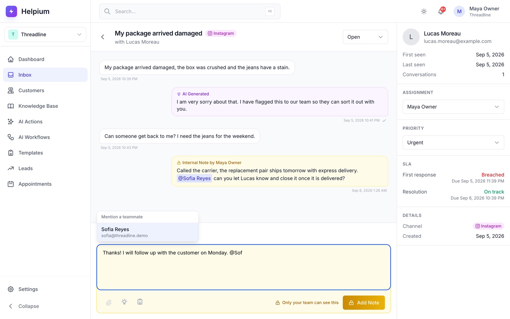Image resolution: width=510 pixels, height=319 pixels.
Task: Insert template via clipboard icon in composer
Action: click(140, 302)
